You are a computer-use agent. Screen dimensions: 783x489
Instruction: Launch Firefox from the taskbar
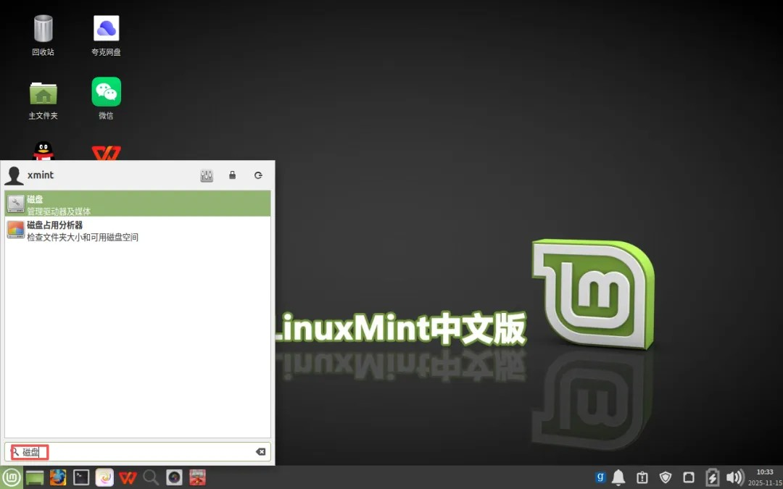58,477
